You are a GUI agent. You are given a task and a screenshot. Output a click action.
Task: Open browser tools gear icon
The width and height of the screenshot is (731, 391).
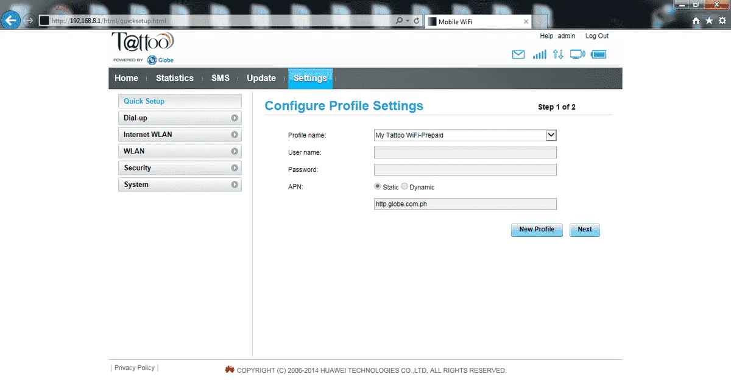pyautogui.click(x=722, y=21)
